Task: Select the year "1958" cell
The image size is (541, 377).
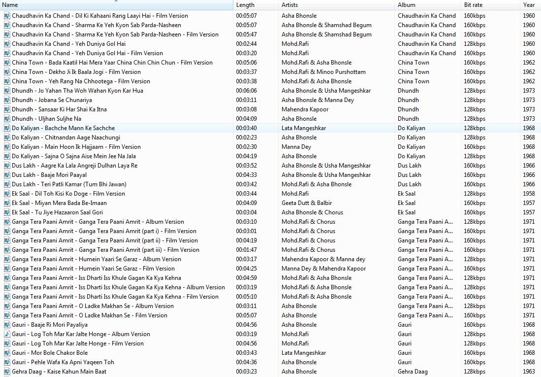Action: [x=529, y=194]
